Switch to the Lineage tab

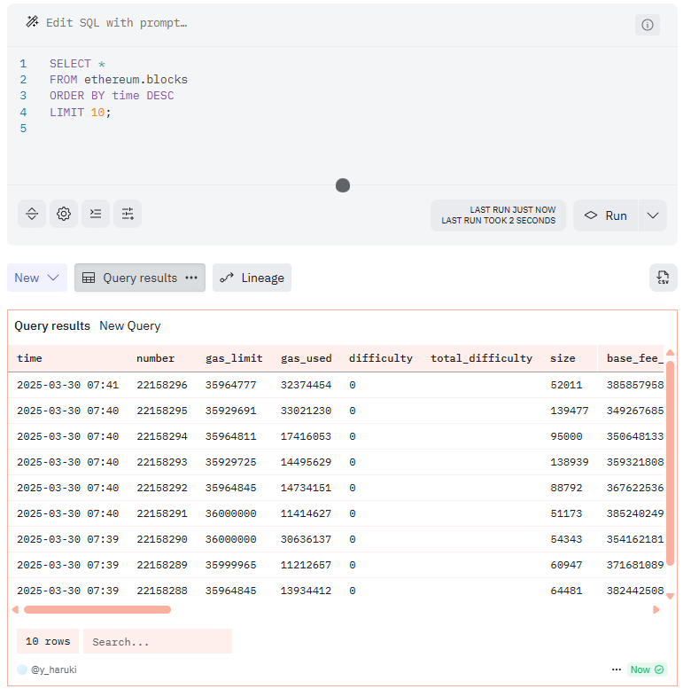point(252,278)
